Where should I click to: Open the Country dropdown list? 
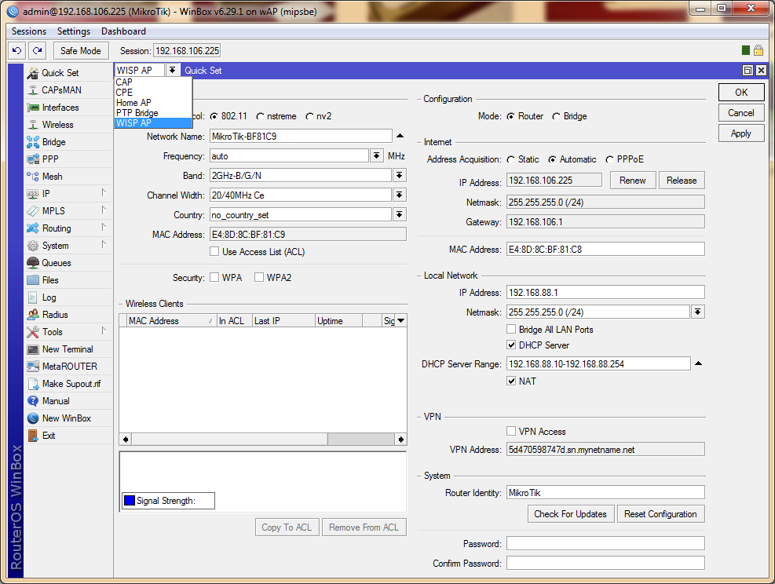click(399, 214)
